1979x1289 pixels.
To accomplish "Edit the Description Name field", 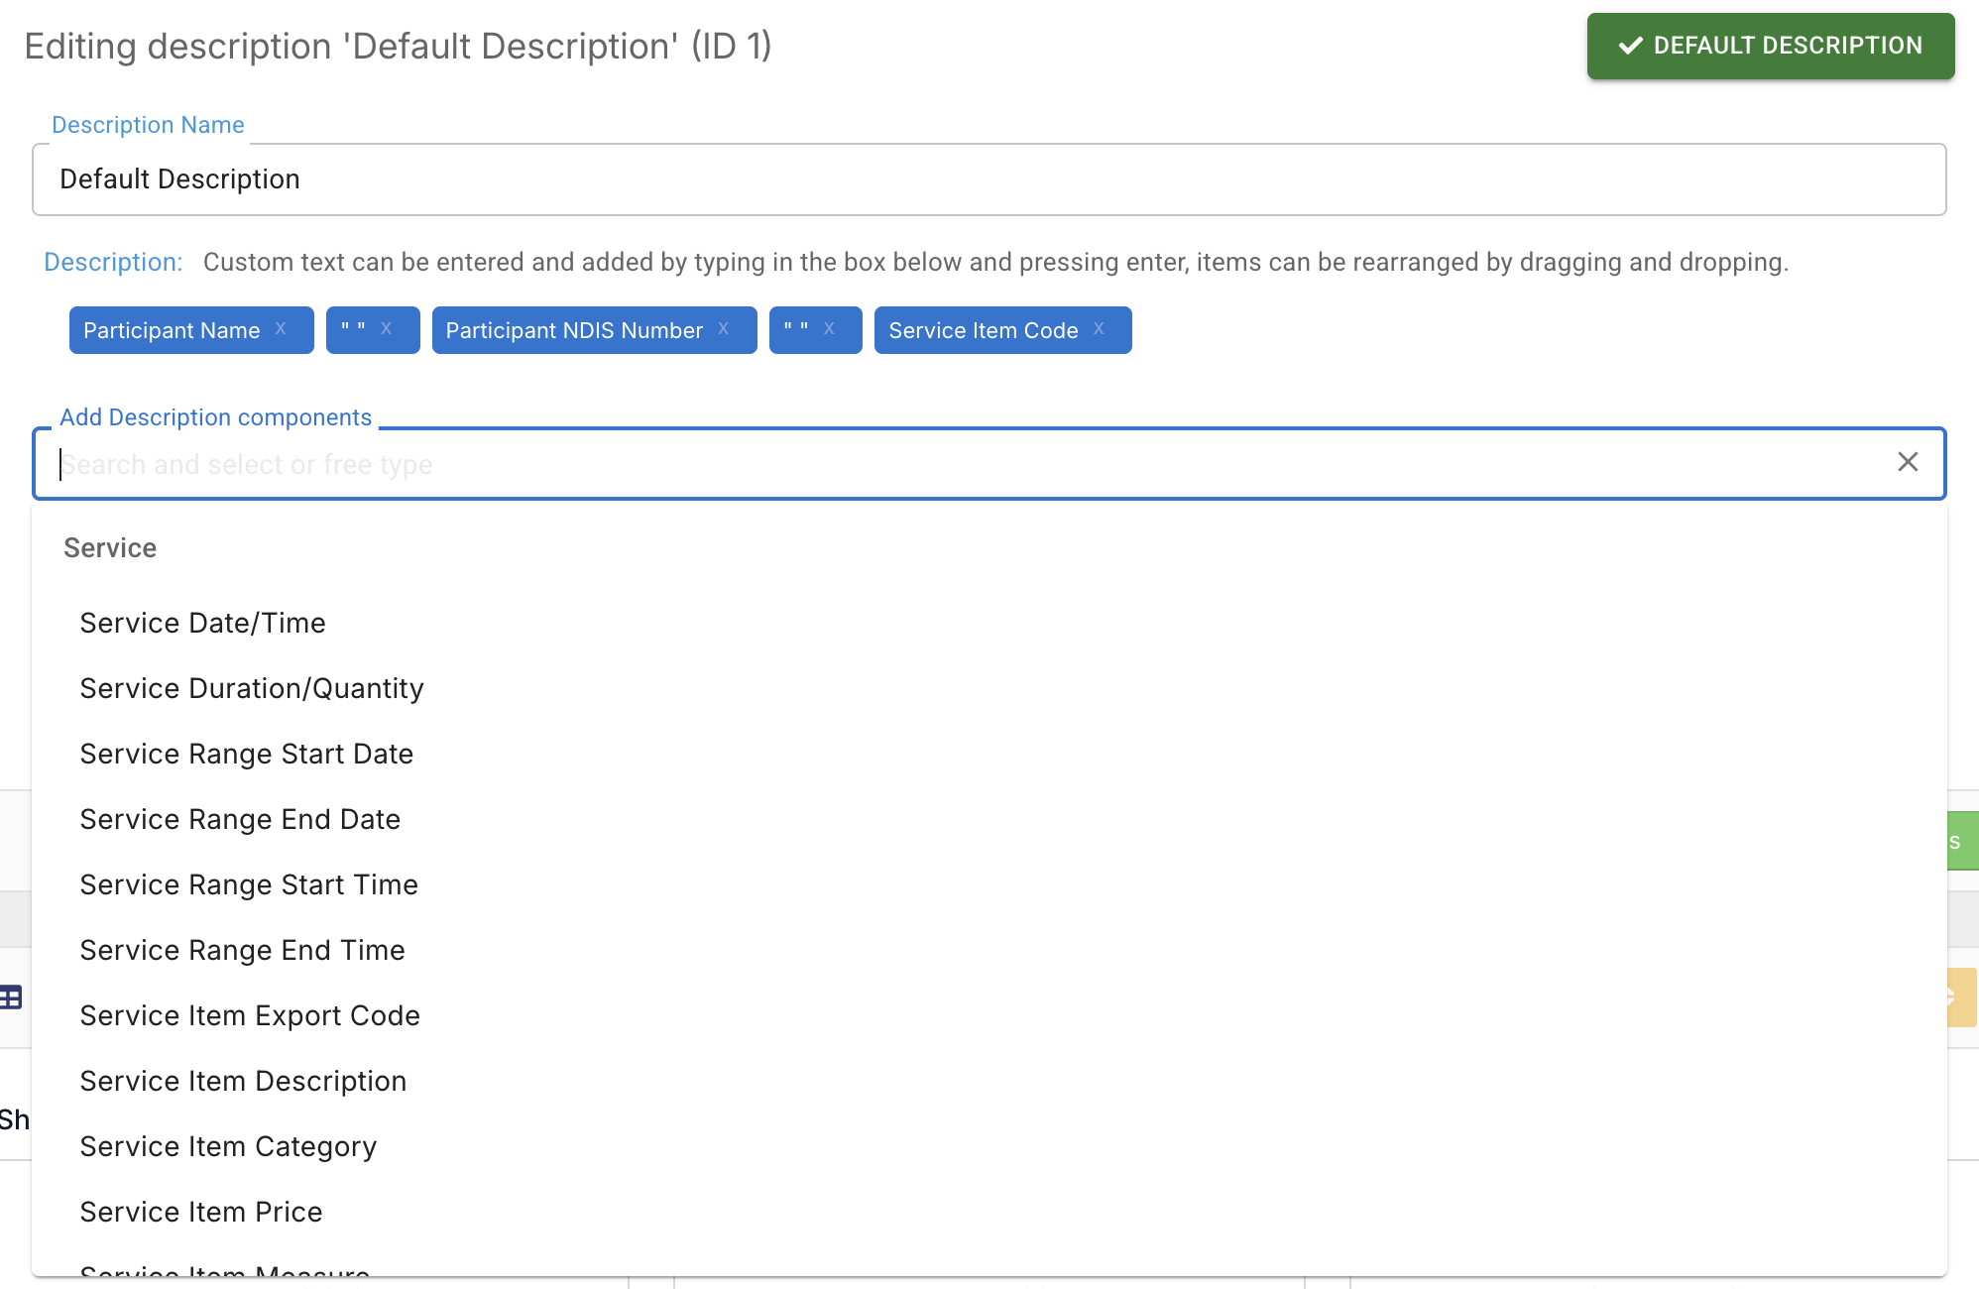I will (989, 179).
